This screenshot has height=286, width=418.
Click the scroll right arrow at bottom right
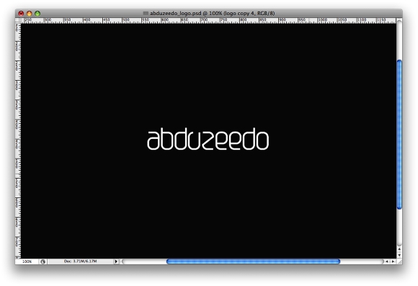[x=393, y=262]
